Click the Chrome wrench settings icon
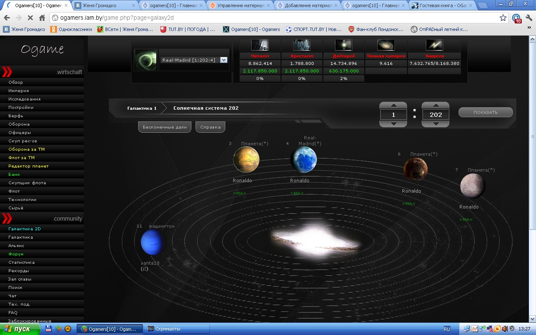The width and height of the screenshot is (536, 335). pos(528,18)
